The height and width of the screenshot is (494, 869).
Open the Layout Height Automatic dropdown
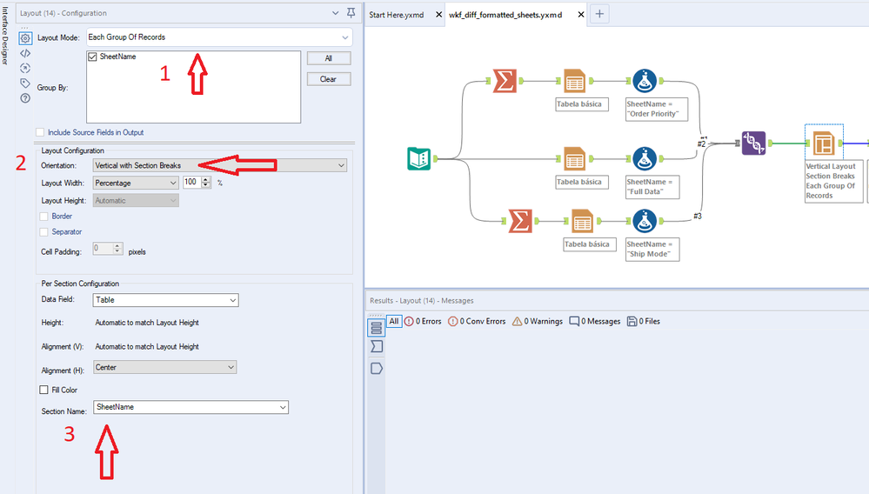(136, 201)
